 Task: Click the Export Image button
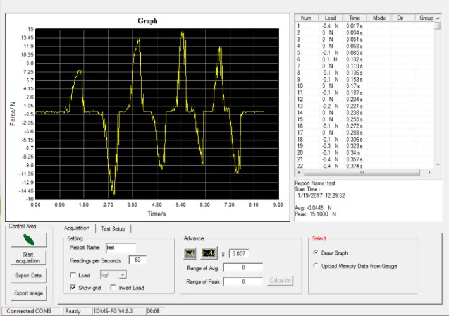click(28, 293)
